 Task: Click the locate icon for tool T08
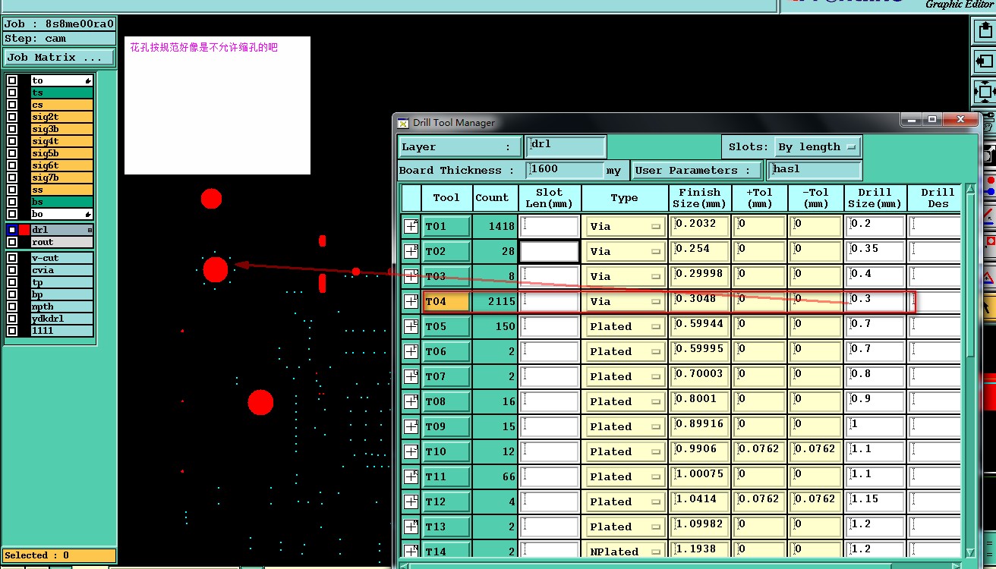[x=411, y=401]
